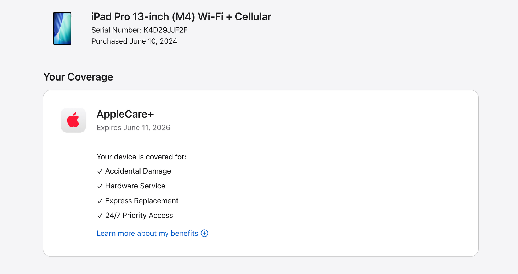Click the Hardware Service coverage item

tap(135, 186)
